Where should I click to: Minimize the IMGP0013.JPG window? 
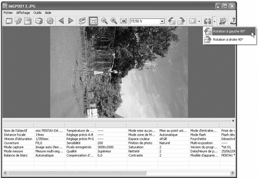[x=218, y=6]
